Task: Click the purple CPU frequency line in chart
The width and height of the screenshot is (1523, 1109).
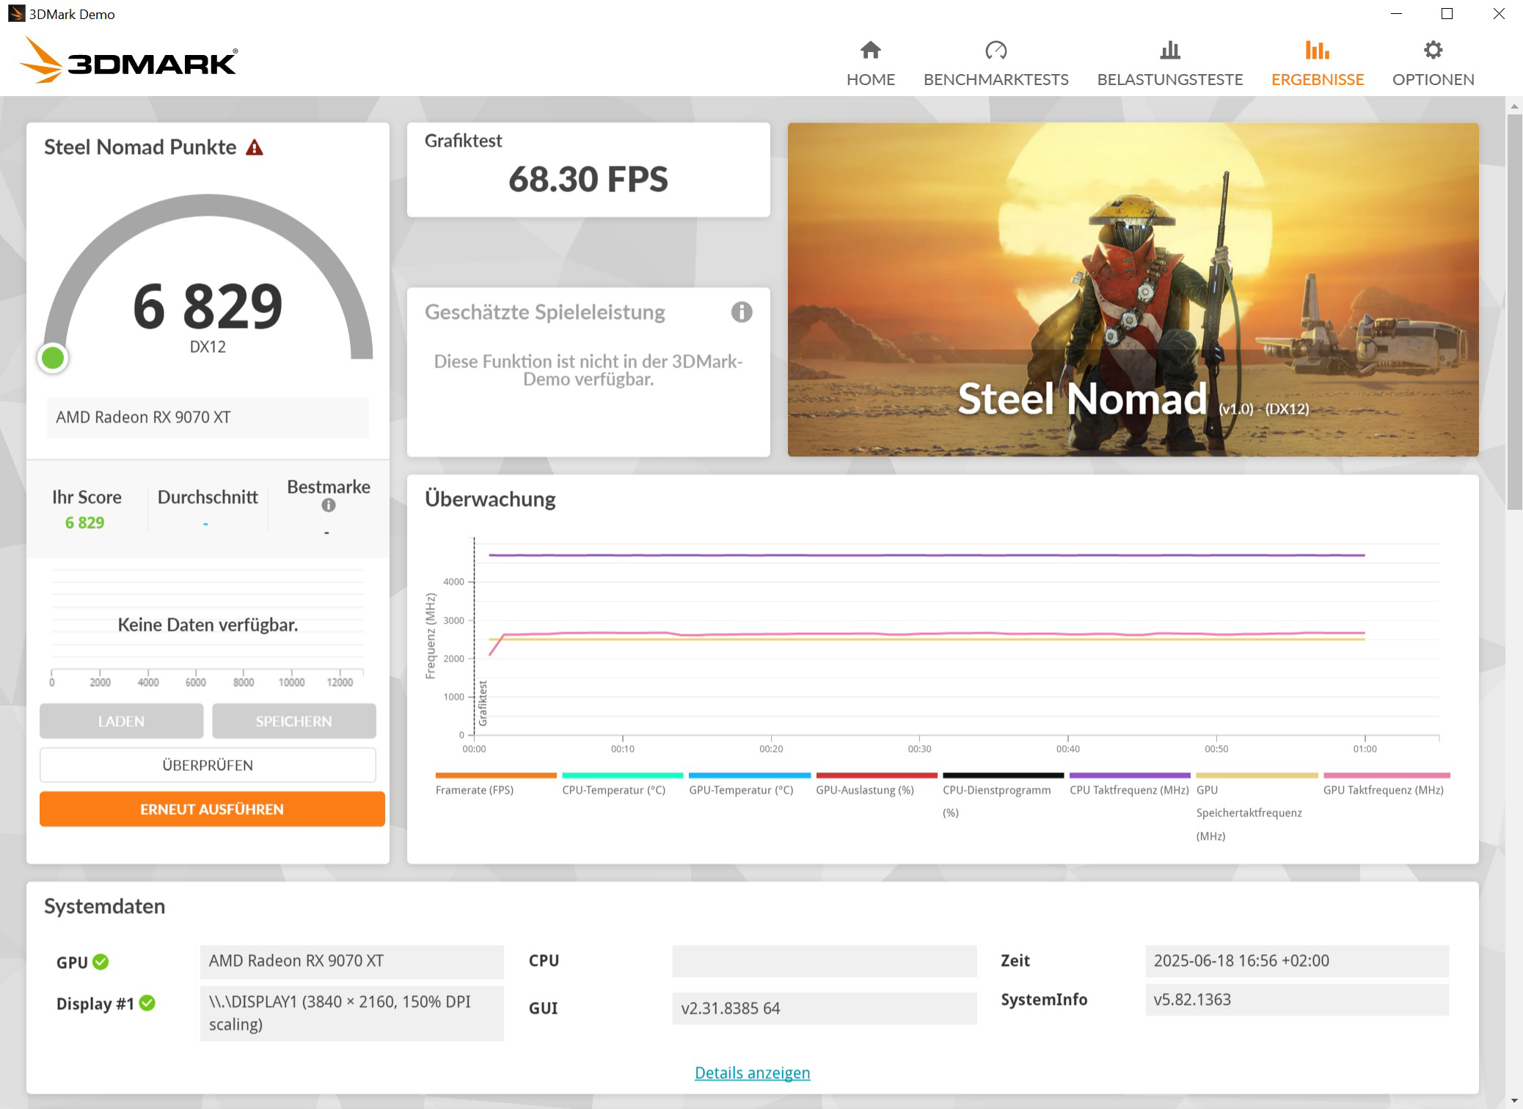Action: (x=927, y=555)
